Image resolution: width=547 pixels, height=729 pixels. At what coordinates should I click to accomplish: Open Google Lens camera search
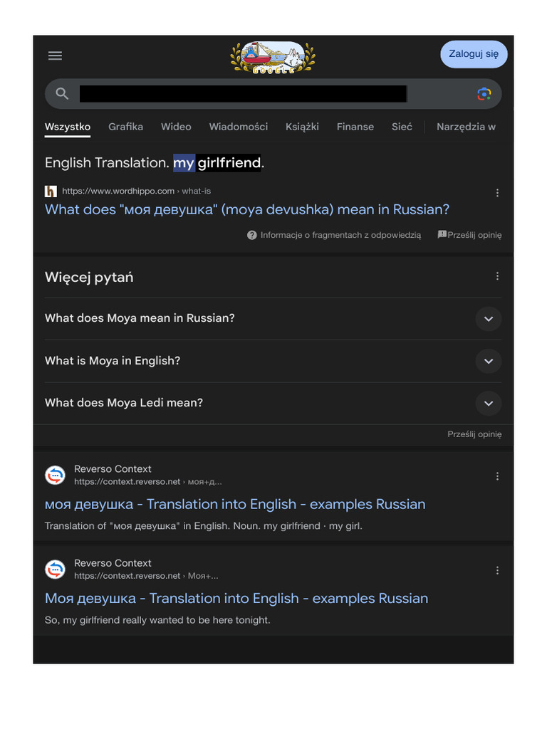484,94
